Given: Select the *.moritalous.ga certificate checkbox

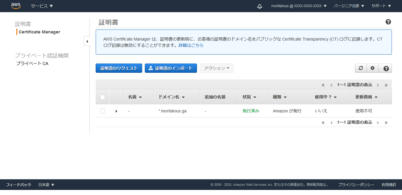Looking at the screenshot, I should pos(103,111).
